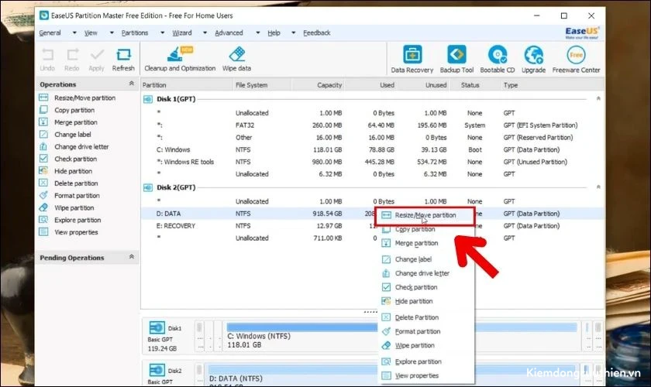
Task: Choose View properties in Operations panel
Action: click(76, 232)
